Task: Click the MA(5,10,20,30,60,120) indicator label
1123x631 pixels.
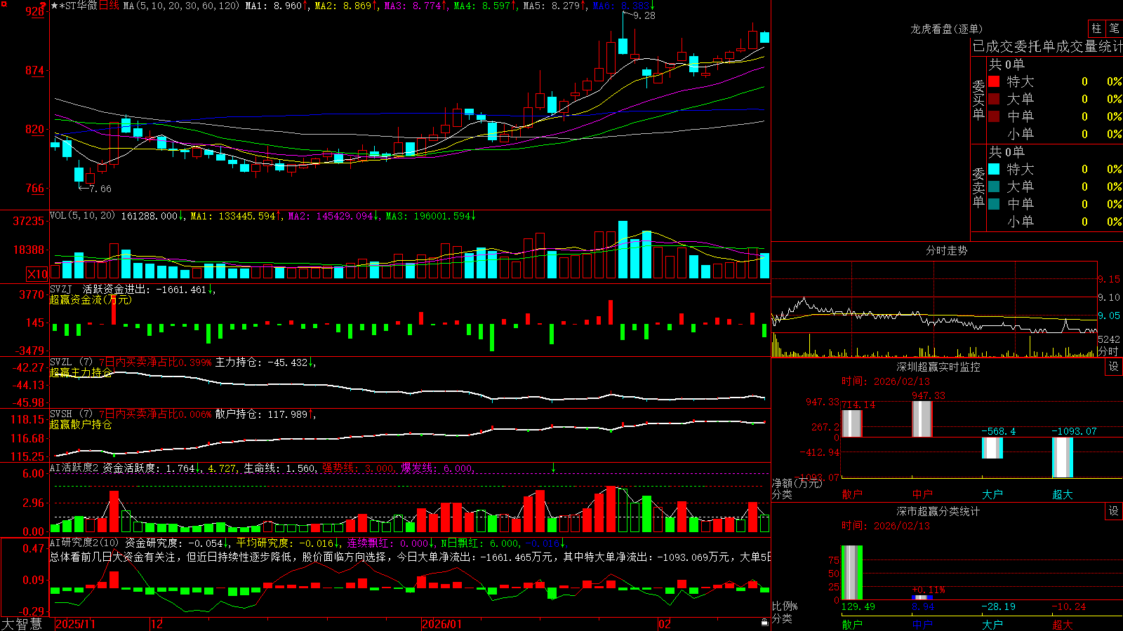Action: (x=181, y=6)
